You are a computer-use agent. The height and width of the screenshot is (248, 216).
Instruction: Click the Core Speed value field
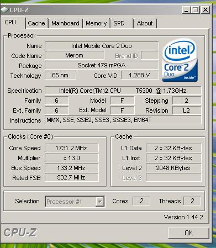coord(72,148)
